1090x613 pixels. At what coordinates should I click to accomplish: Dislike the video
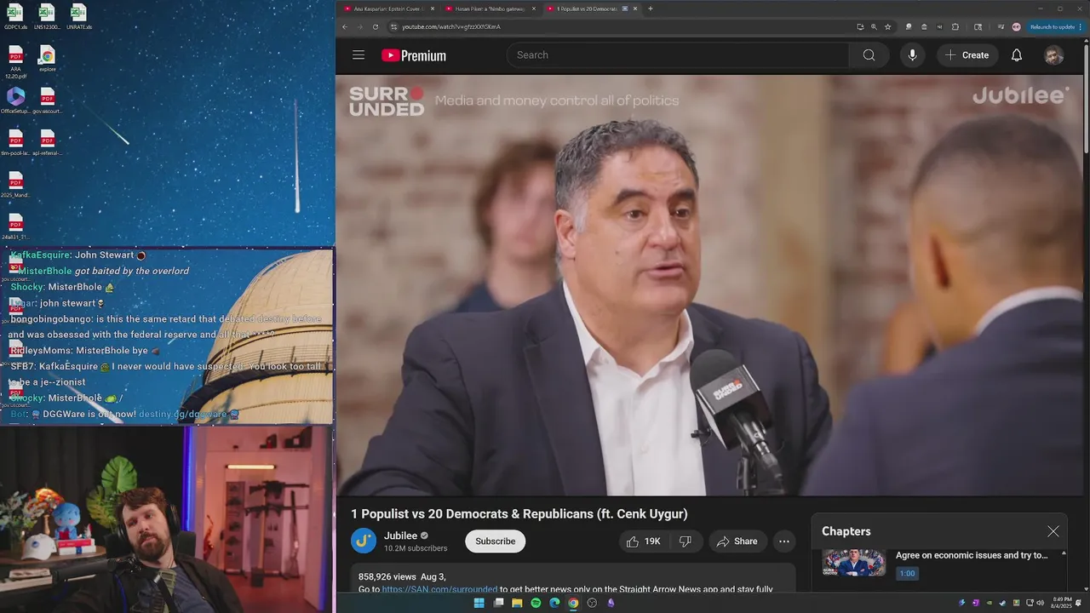[686, 541]
